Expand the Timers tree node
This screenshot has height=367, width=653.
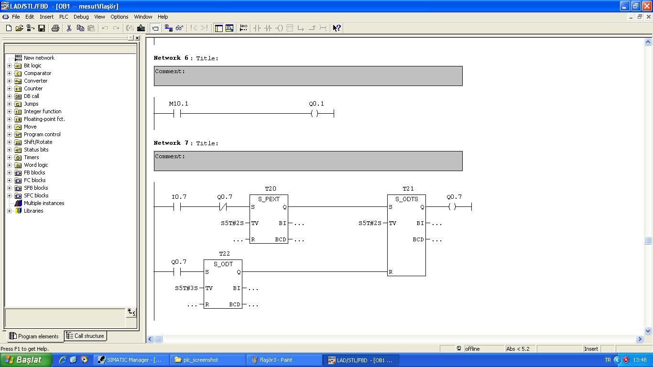pos(9,157)
